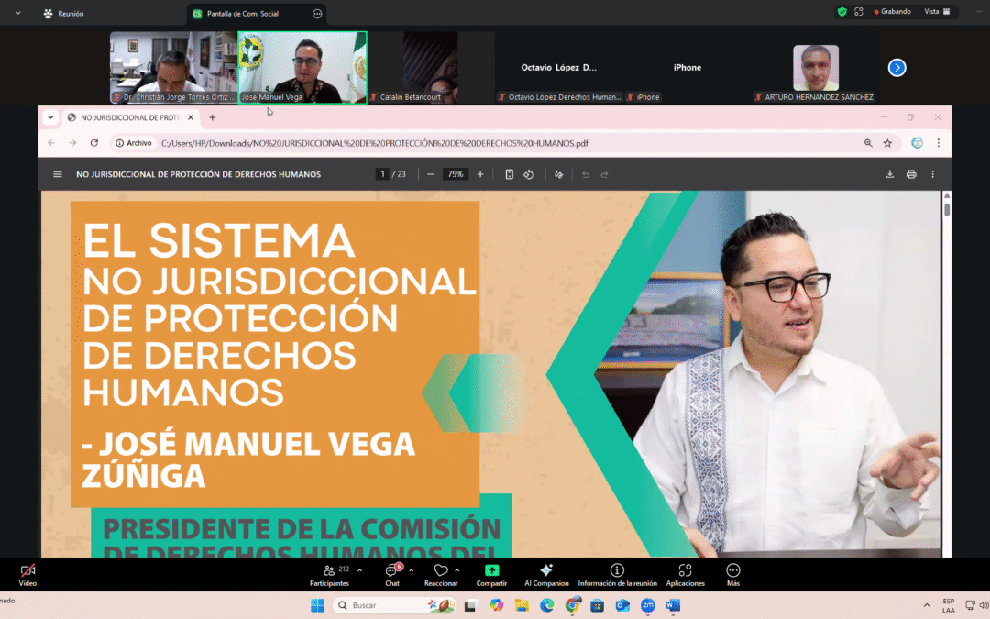
Task: Zoom in the PDF with the plus button
Action: (480, 174)
